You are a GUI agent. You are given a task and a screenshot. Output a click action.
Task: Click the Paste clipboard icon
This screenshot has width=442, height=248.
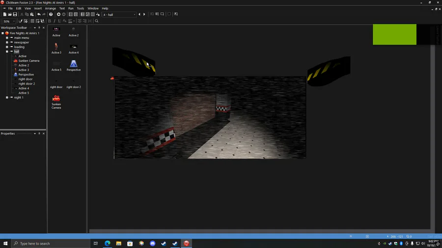pos(32,14)
